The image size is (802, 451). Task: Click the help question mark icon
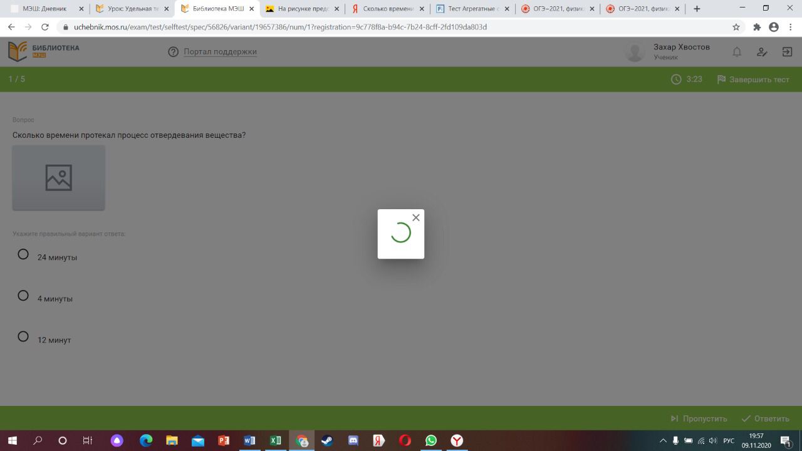(174, 52)
